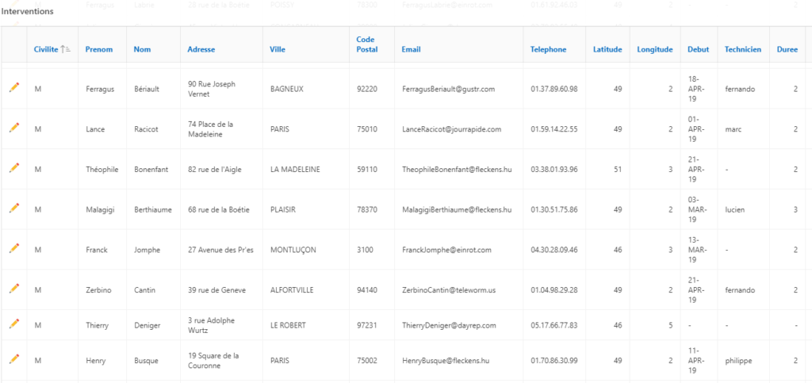The image size is (812, 383).
Task: Open edit icon for Thierry Deniger
Action: coord(14,324)
